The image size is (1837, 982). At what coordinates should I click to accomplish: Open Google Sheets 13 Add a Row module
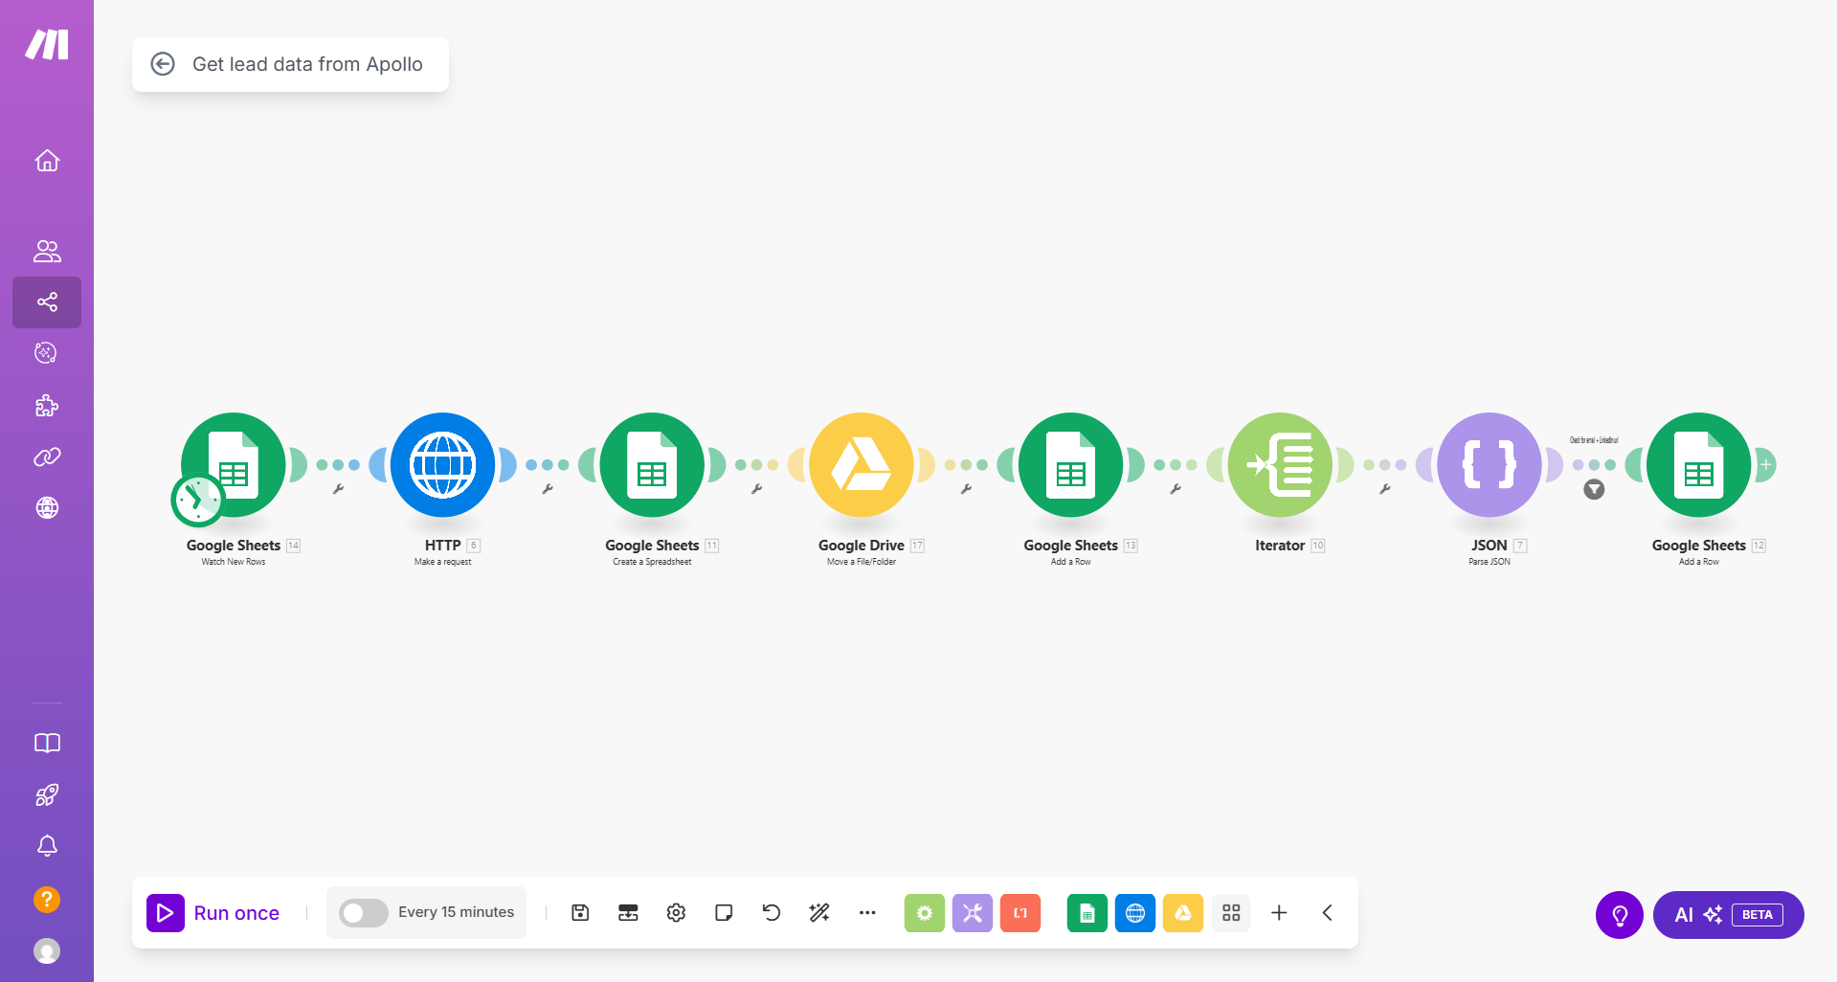point(1070,465)
